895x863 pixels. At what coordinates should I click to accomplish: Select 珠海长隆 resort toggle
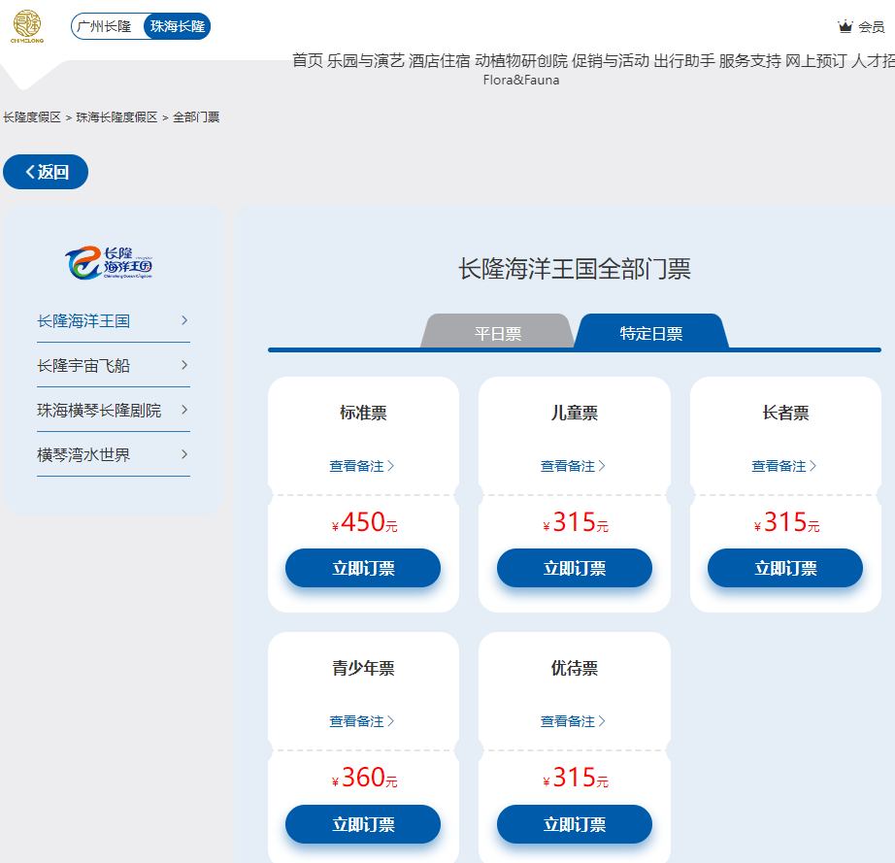[178, 26]
